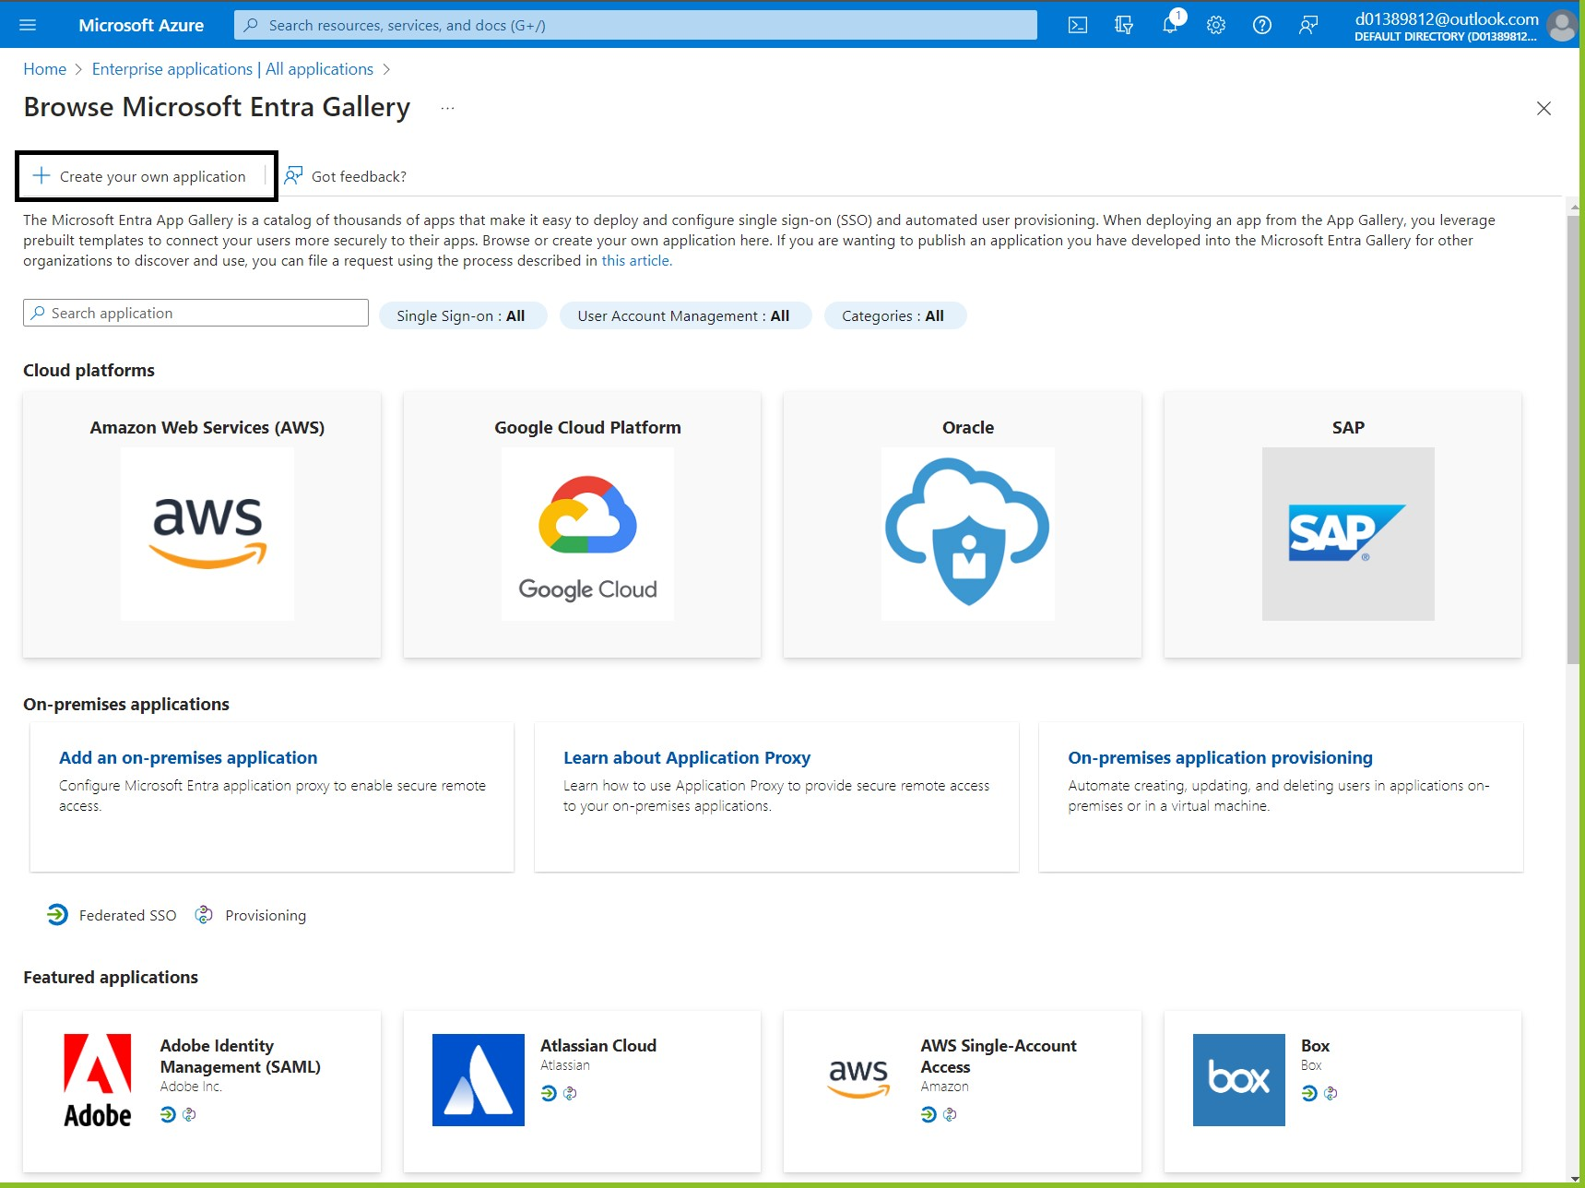The height and width of the screenshot is (1188, 1585).
Task: Open the Azure portal hamburger menu
Action: click(x=28, y=25)
